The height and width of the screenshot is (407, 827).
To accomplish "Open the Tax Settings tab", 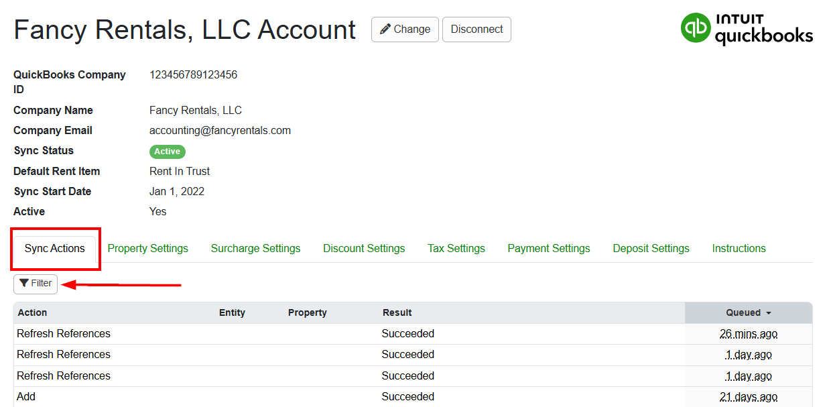I will click(x=456, y=248).
